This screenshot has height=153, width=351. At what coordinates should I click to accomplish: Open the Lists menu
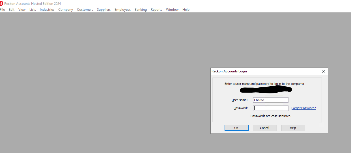pyautogui.click(x=33, y=10)
